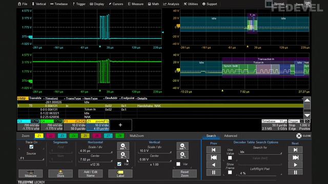The image size is (328, 184).
Task: Open the Vertical menu
Action: [x=39, y=4]
